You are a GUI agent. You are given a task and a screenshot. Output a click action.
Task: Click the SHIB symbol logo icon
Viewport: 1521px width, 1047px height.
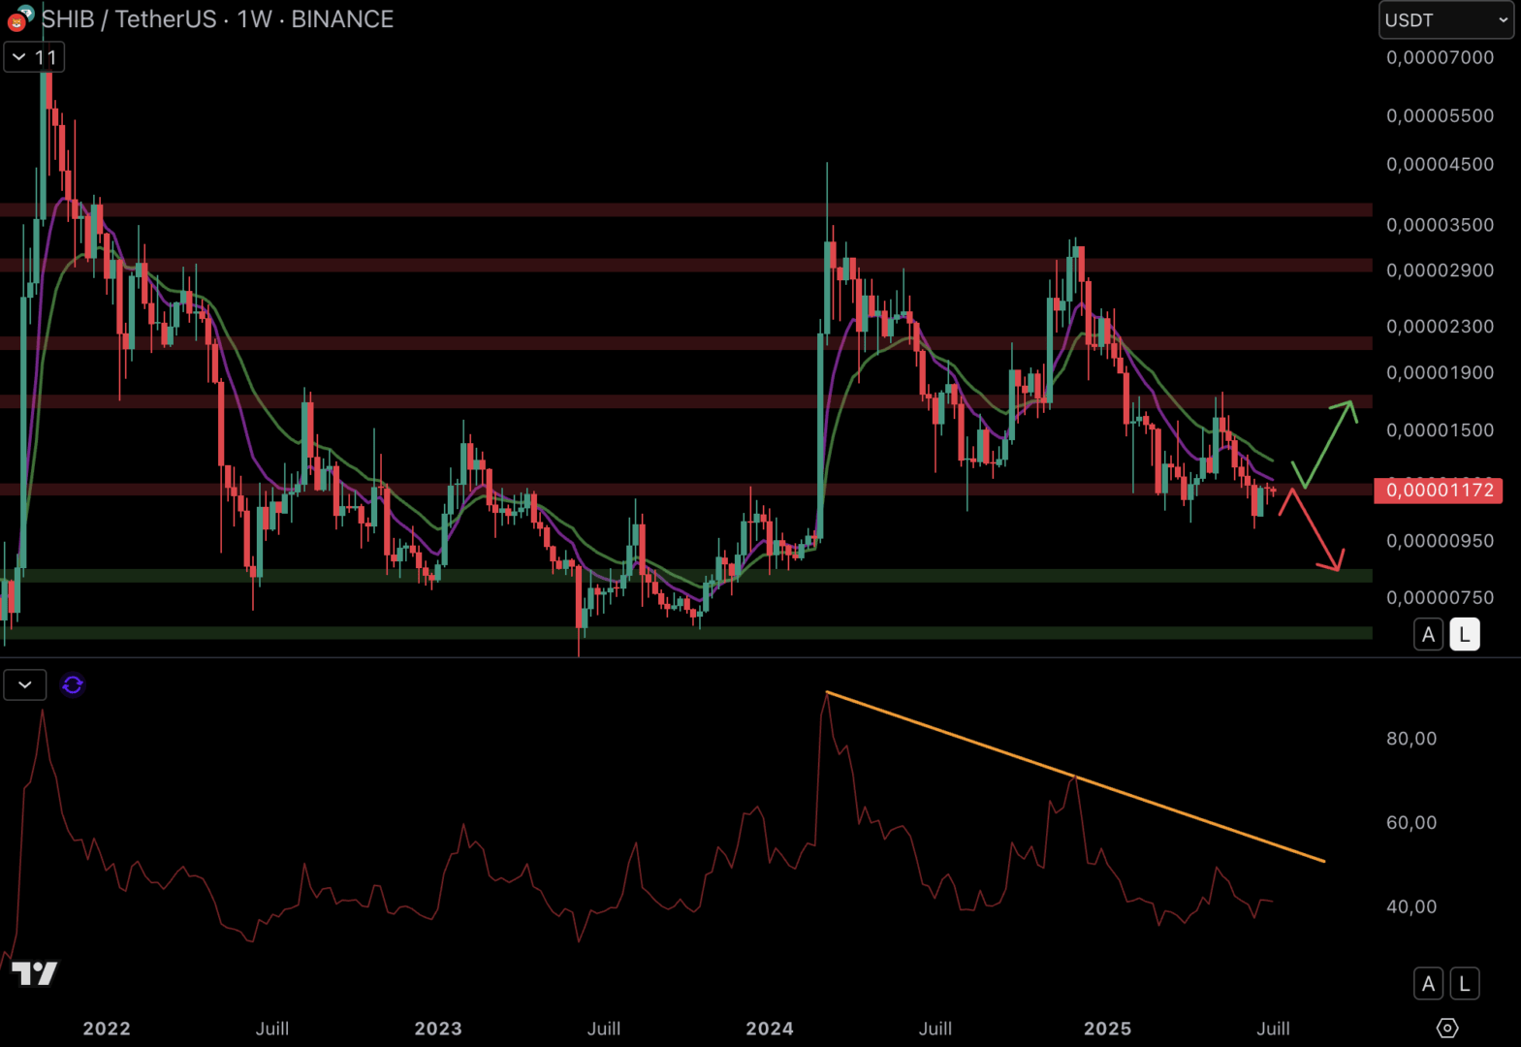[x=20, y=18]
